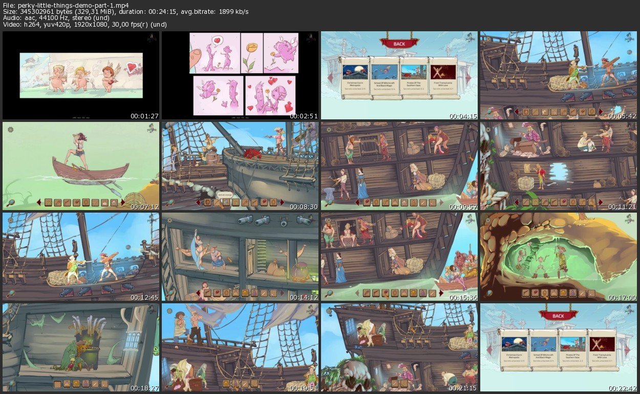Open School Of Witchcraft card in the 00:22:42 frame
The width and height of the screenshot is (640, 394).
point(543,348)
